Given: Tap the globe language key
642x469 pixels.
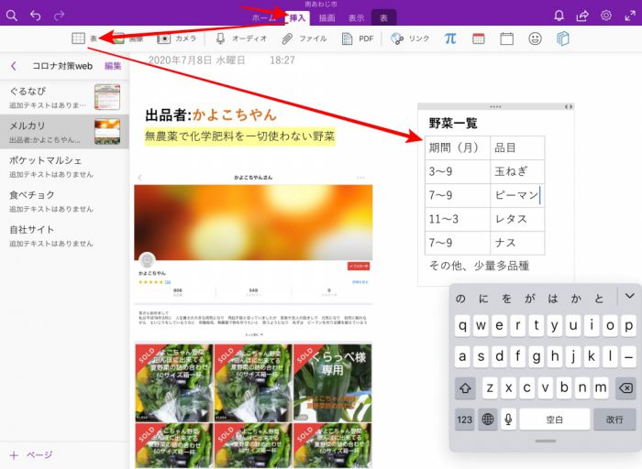Looking at the screenshot, I should [487, 420].
